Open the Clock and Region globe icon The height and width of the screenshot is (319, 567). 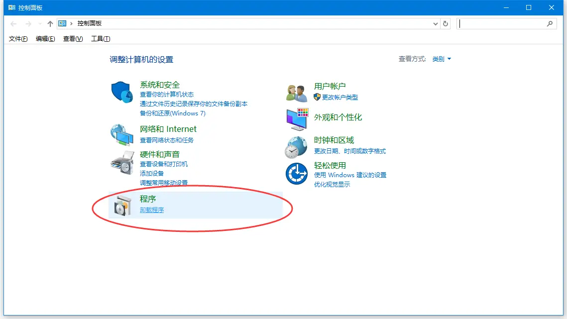tap(296, 147)
